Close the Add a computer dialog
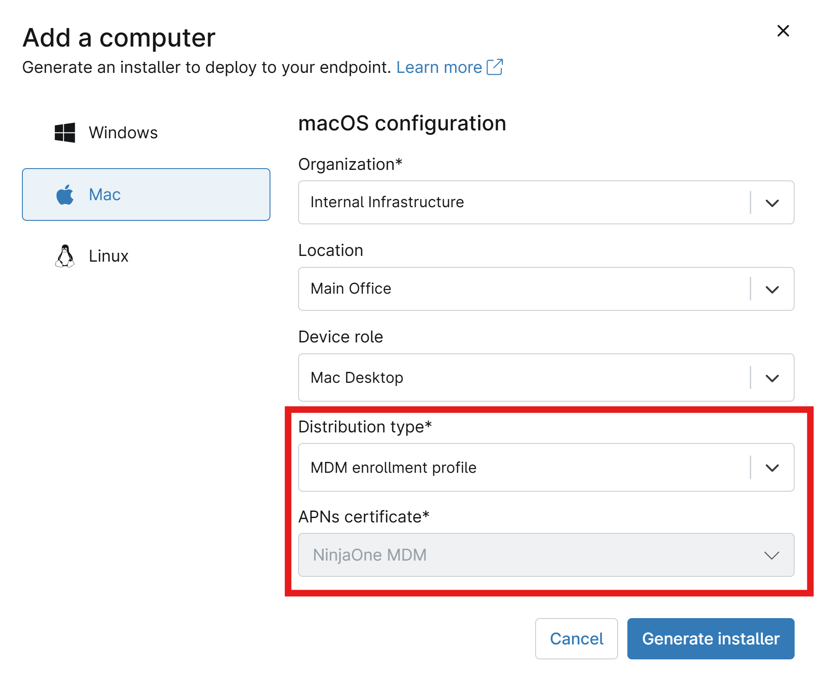The width and height of the screenshot is (817, 680). 783,31
